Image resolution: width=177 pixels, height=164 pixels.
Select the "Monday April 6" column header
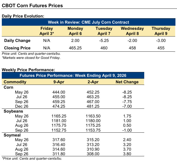[75, 31]
